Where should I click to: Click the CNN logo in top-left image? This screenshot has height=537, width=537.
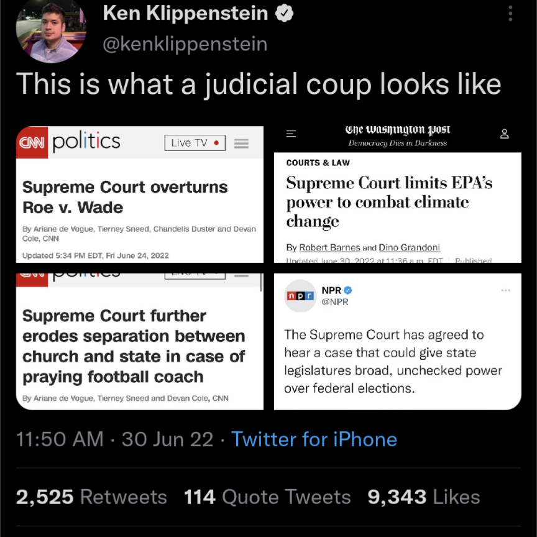click(x=32, y=142)
